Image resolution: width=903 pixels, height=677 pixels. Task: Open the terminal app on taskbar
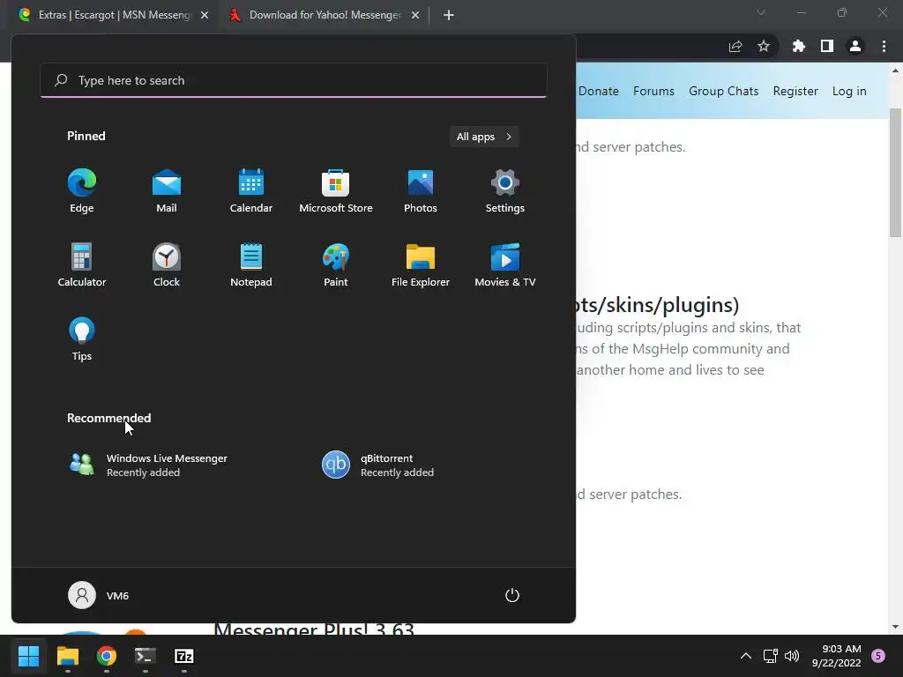(146, 656)
